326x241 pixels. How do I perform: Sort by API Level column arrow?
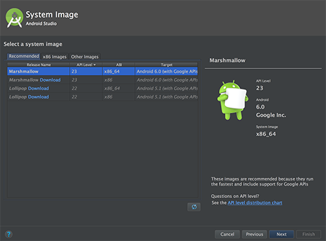click(95, 64)
